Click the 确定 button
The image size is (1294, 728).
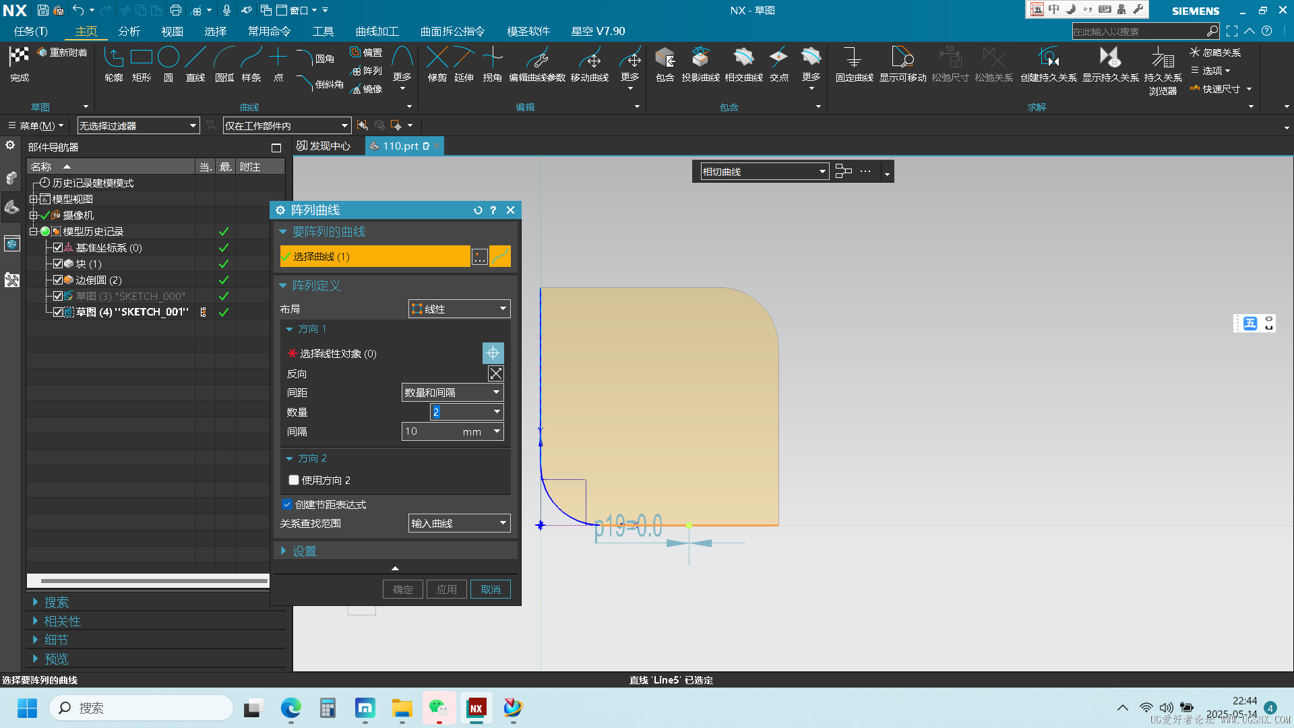point(403,589)
